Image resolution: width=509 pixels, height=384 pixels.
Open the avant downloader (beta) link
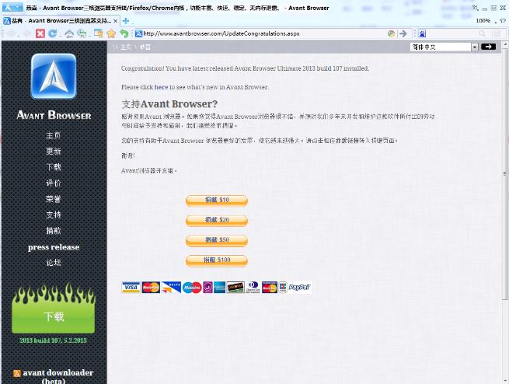53,376
